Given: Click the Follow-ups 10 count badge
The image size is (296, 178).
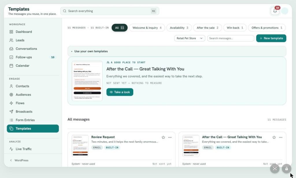Looking at the screenshot, I should tap(53, 57).
